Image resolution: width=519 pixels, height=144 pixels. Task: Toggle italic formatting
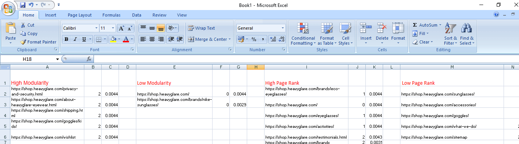(75, 39)
